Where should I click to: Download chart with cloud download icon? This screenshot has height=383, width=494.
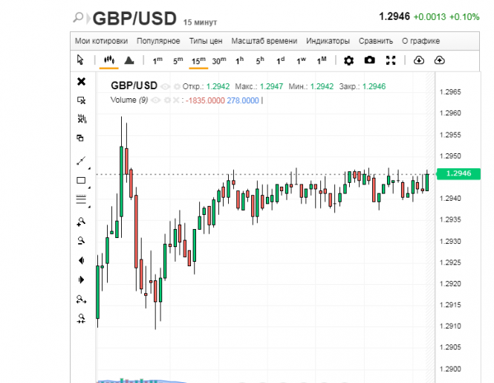[419, 60]
